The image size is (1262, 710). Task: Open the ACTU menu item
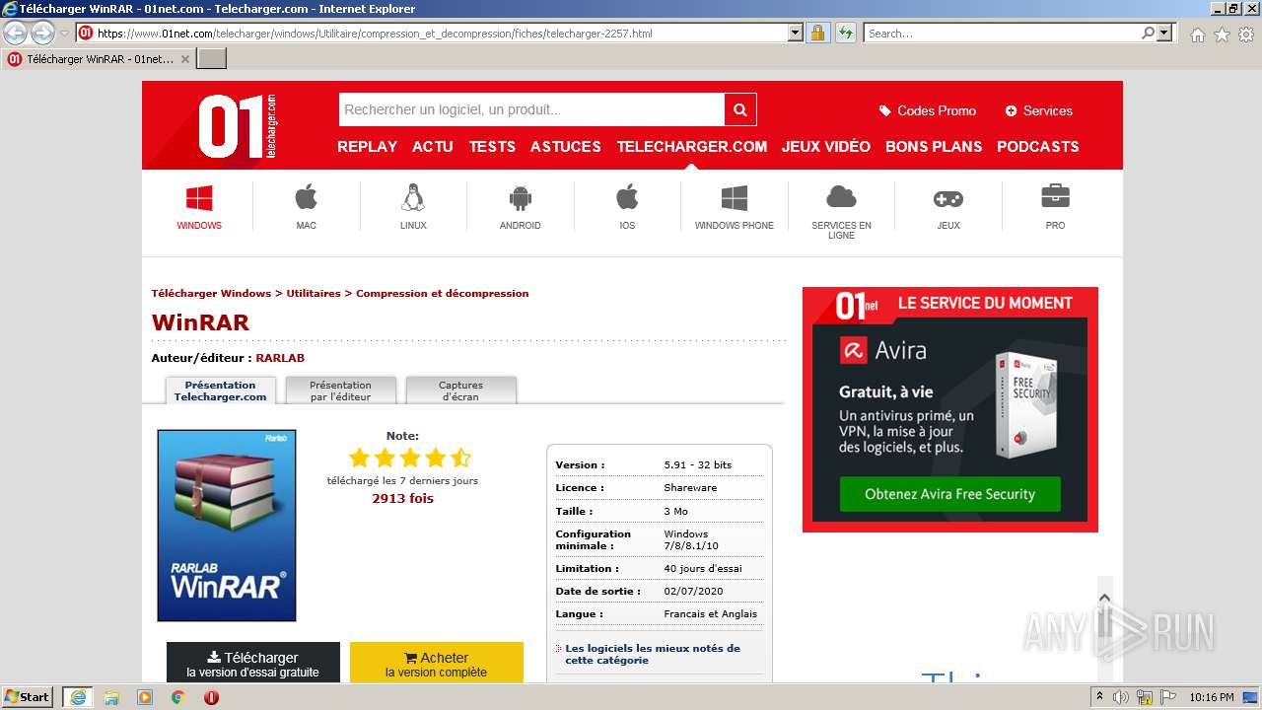[433, 147]
